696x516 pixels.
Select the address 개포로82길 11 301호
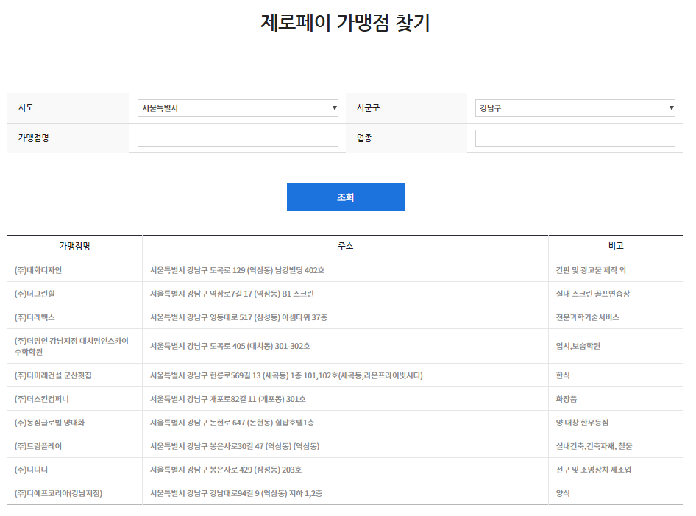[x=228, y=399]
